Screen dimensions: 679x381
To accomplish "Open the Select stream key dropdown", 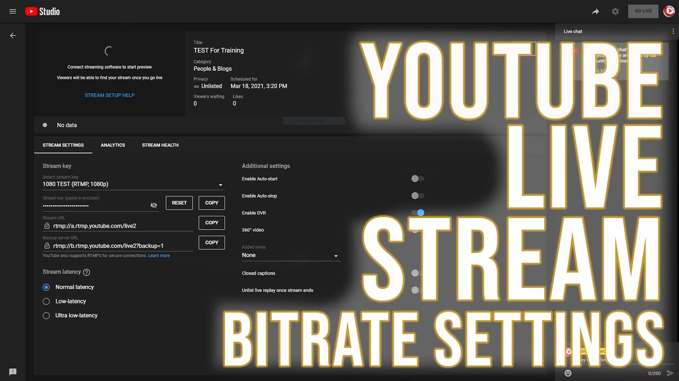I will [220, 184].
